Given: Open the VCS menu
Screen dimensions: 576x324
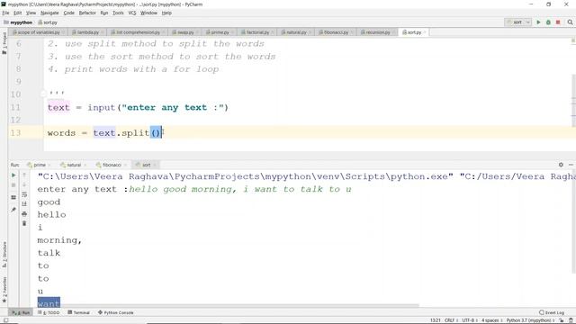Looking at the screenshot, I should pyautogui.click(x=132, y=13).
